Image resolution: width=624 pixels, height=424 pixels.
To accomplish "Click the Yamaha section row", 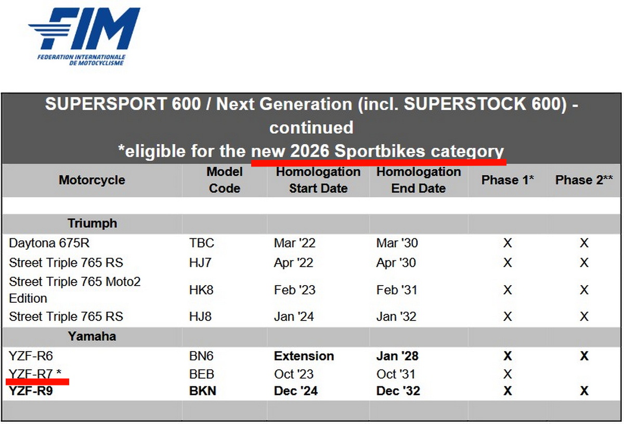I will coord(311,337).
